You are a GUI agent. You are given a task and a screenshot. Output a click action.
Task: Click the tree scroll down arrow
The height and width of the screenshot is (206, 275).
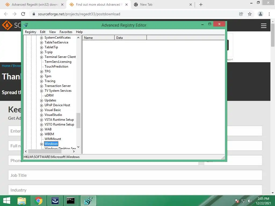click(x=78, y=147)
